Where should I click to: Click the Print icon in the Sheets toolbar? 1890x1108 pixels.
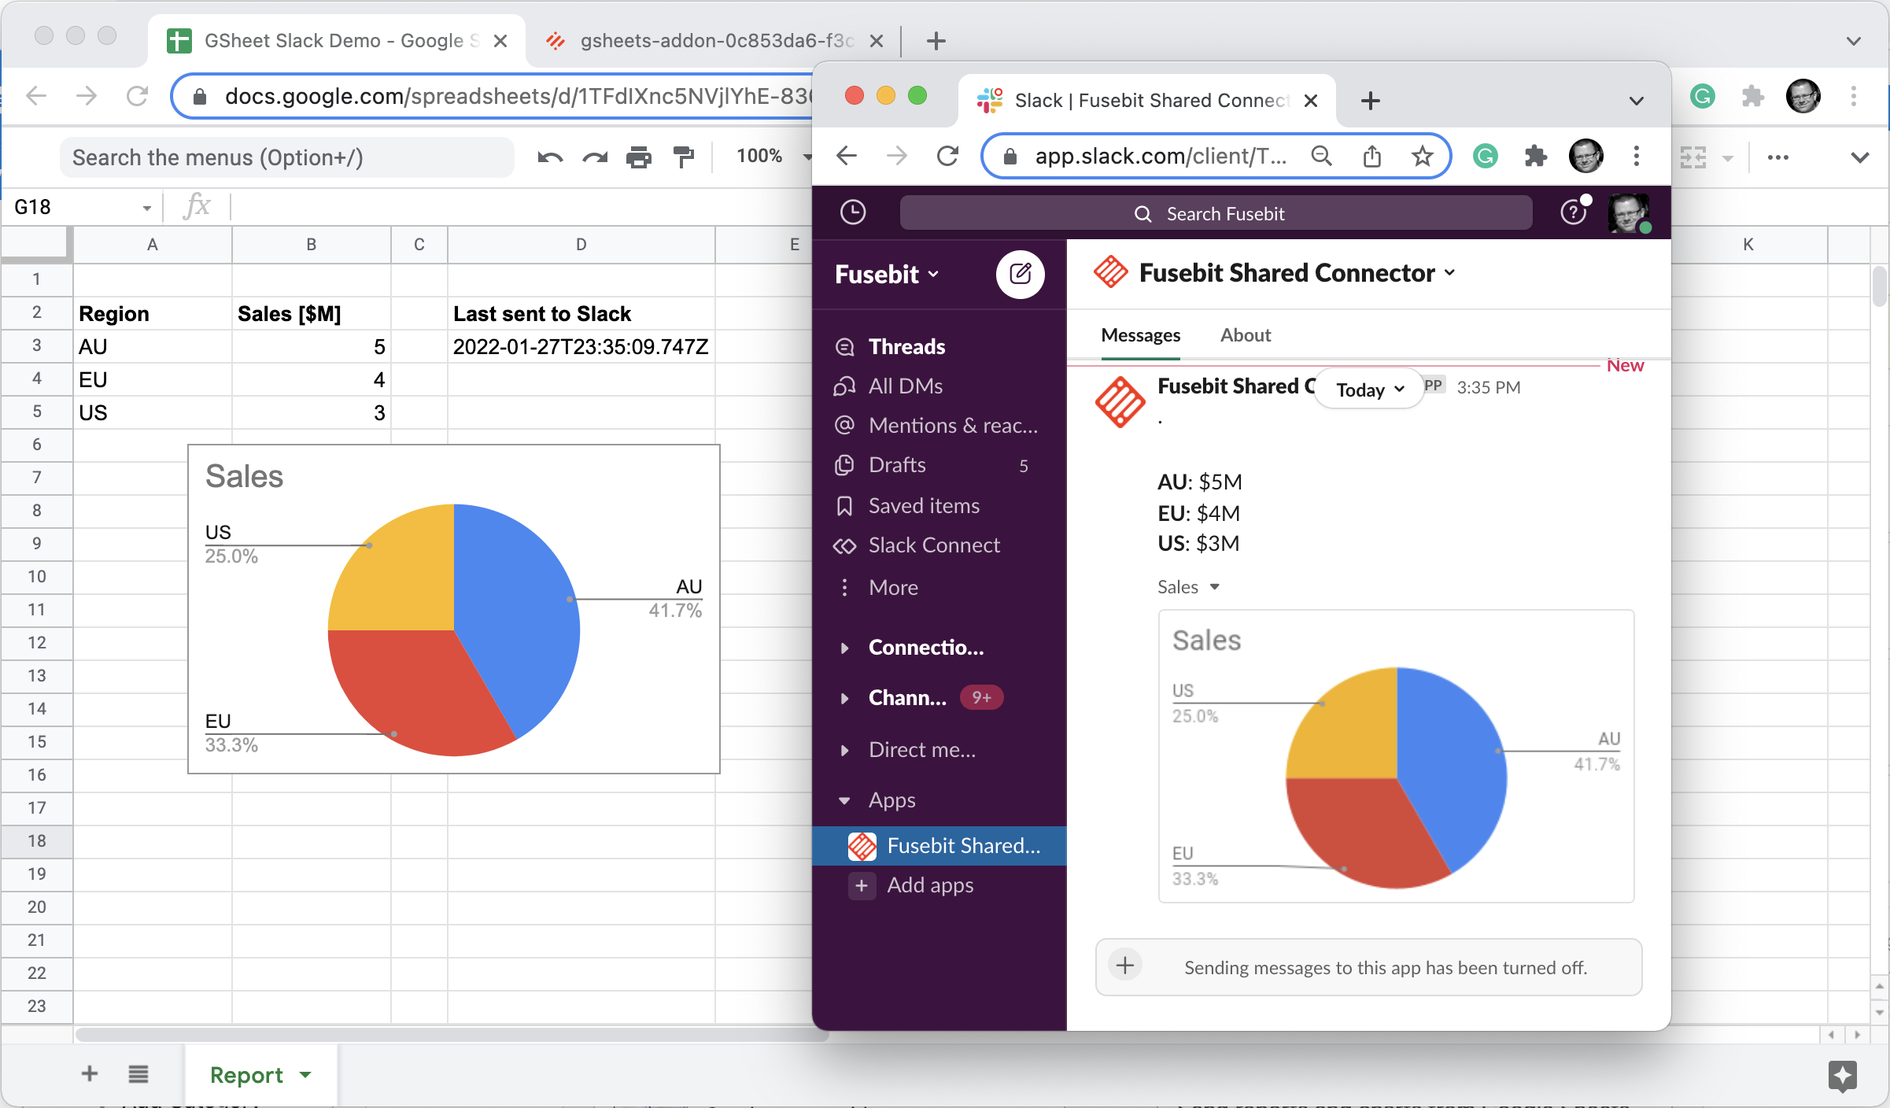pos(638,157)
